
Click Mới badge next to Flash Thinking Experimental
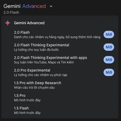click(x=109, y=47)
